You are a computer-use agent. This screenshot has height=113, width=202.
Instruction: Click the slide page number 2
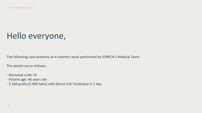coord(8,106)
